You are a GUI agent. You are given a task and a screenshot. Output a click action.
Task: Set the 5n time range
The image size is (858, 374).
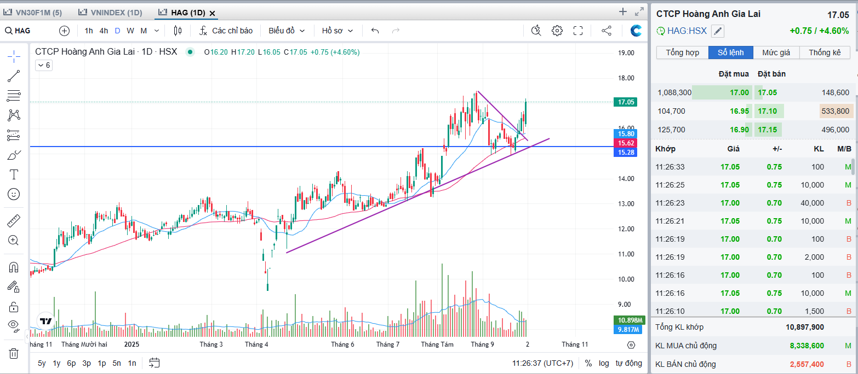coord(117,363)
